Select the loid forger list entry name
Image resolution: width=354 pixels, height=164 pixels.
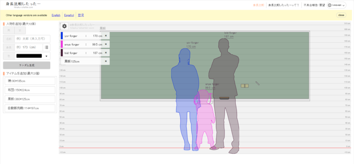coord(71,53)
